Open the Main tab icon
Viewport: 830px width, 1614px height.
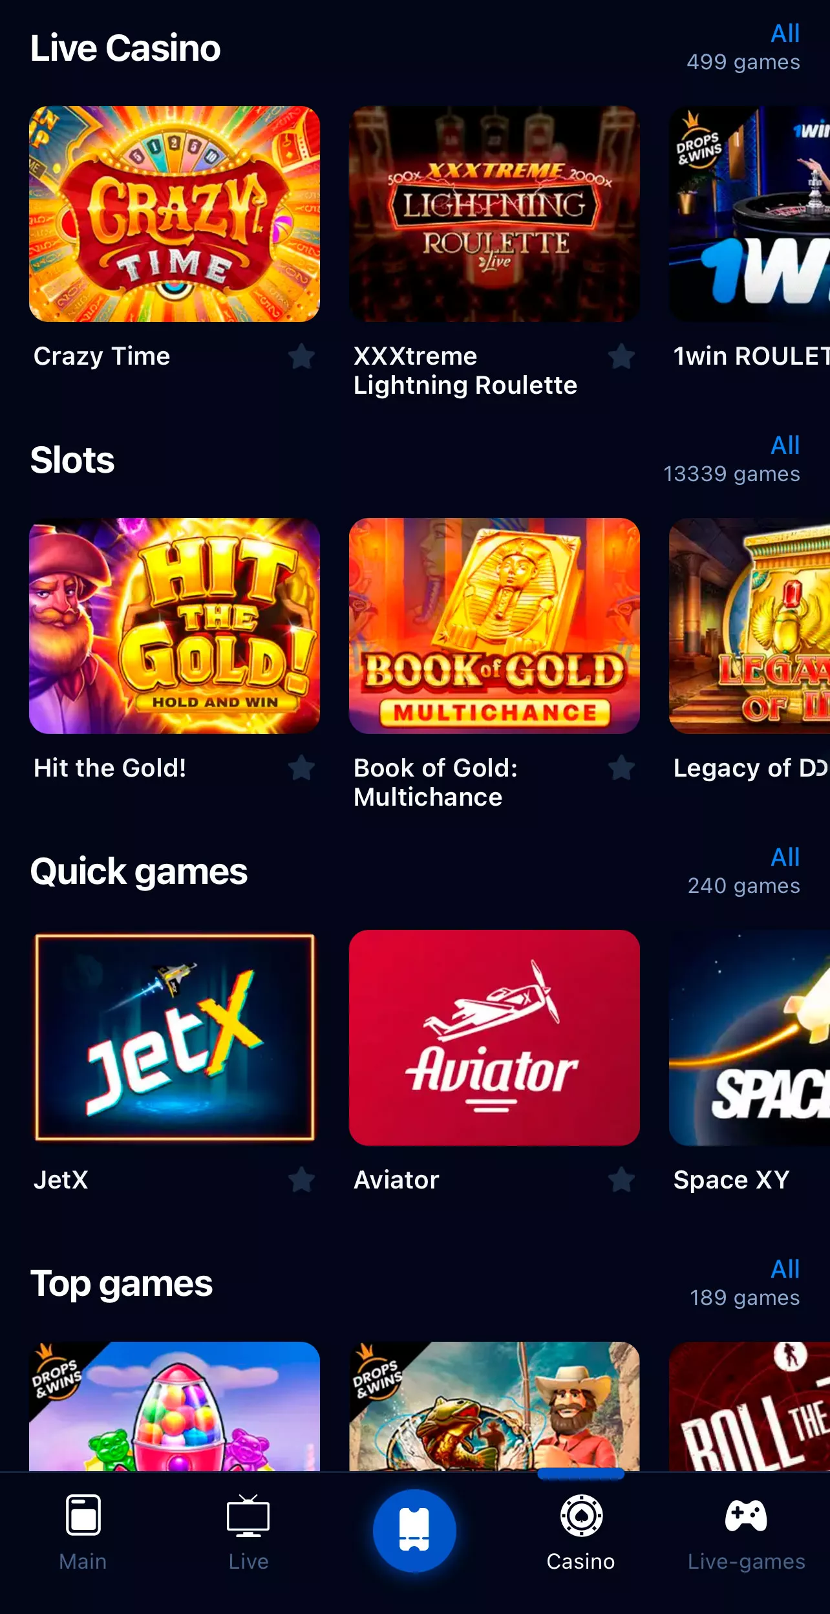click(x=83, y=1514)
